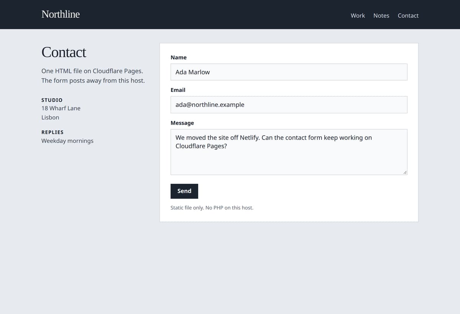This screenshot has height=314, width=460.
Task: Focus the Name field with Ada Marlow
Action: coord(289,72)
